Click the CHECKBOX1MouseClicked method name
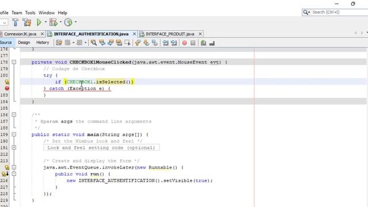Screen dimensions: 368x207 pyautogui.click(x=101, y=62)
